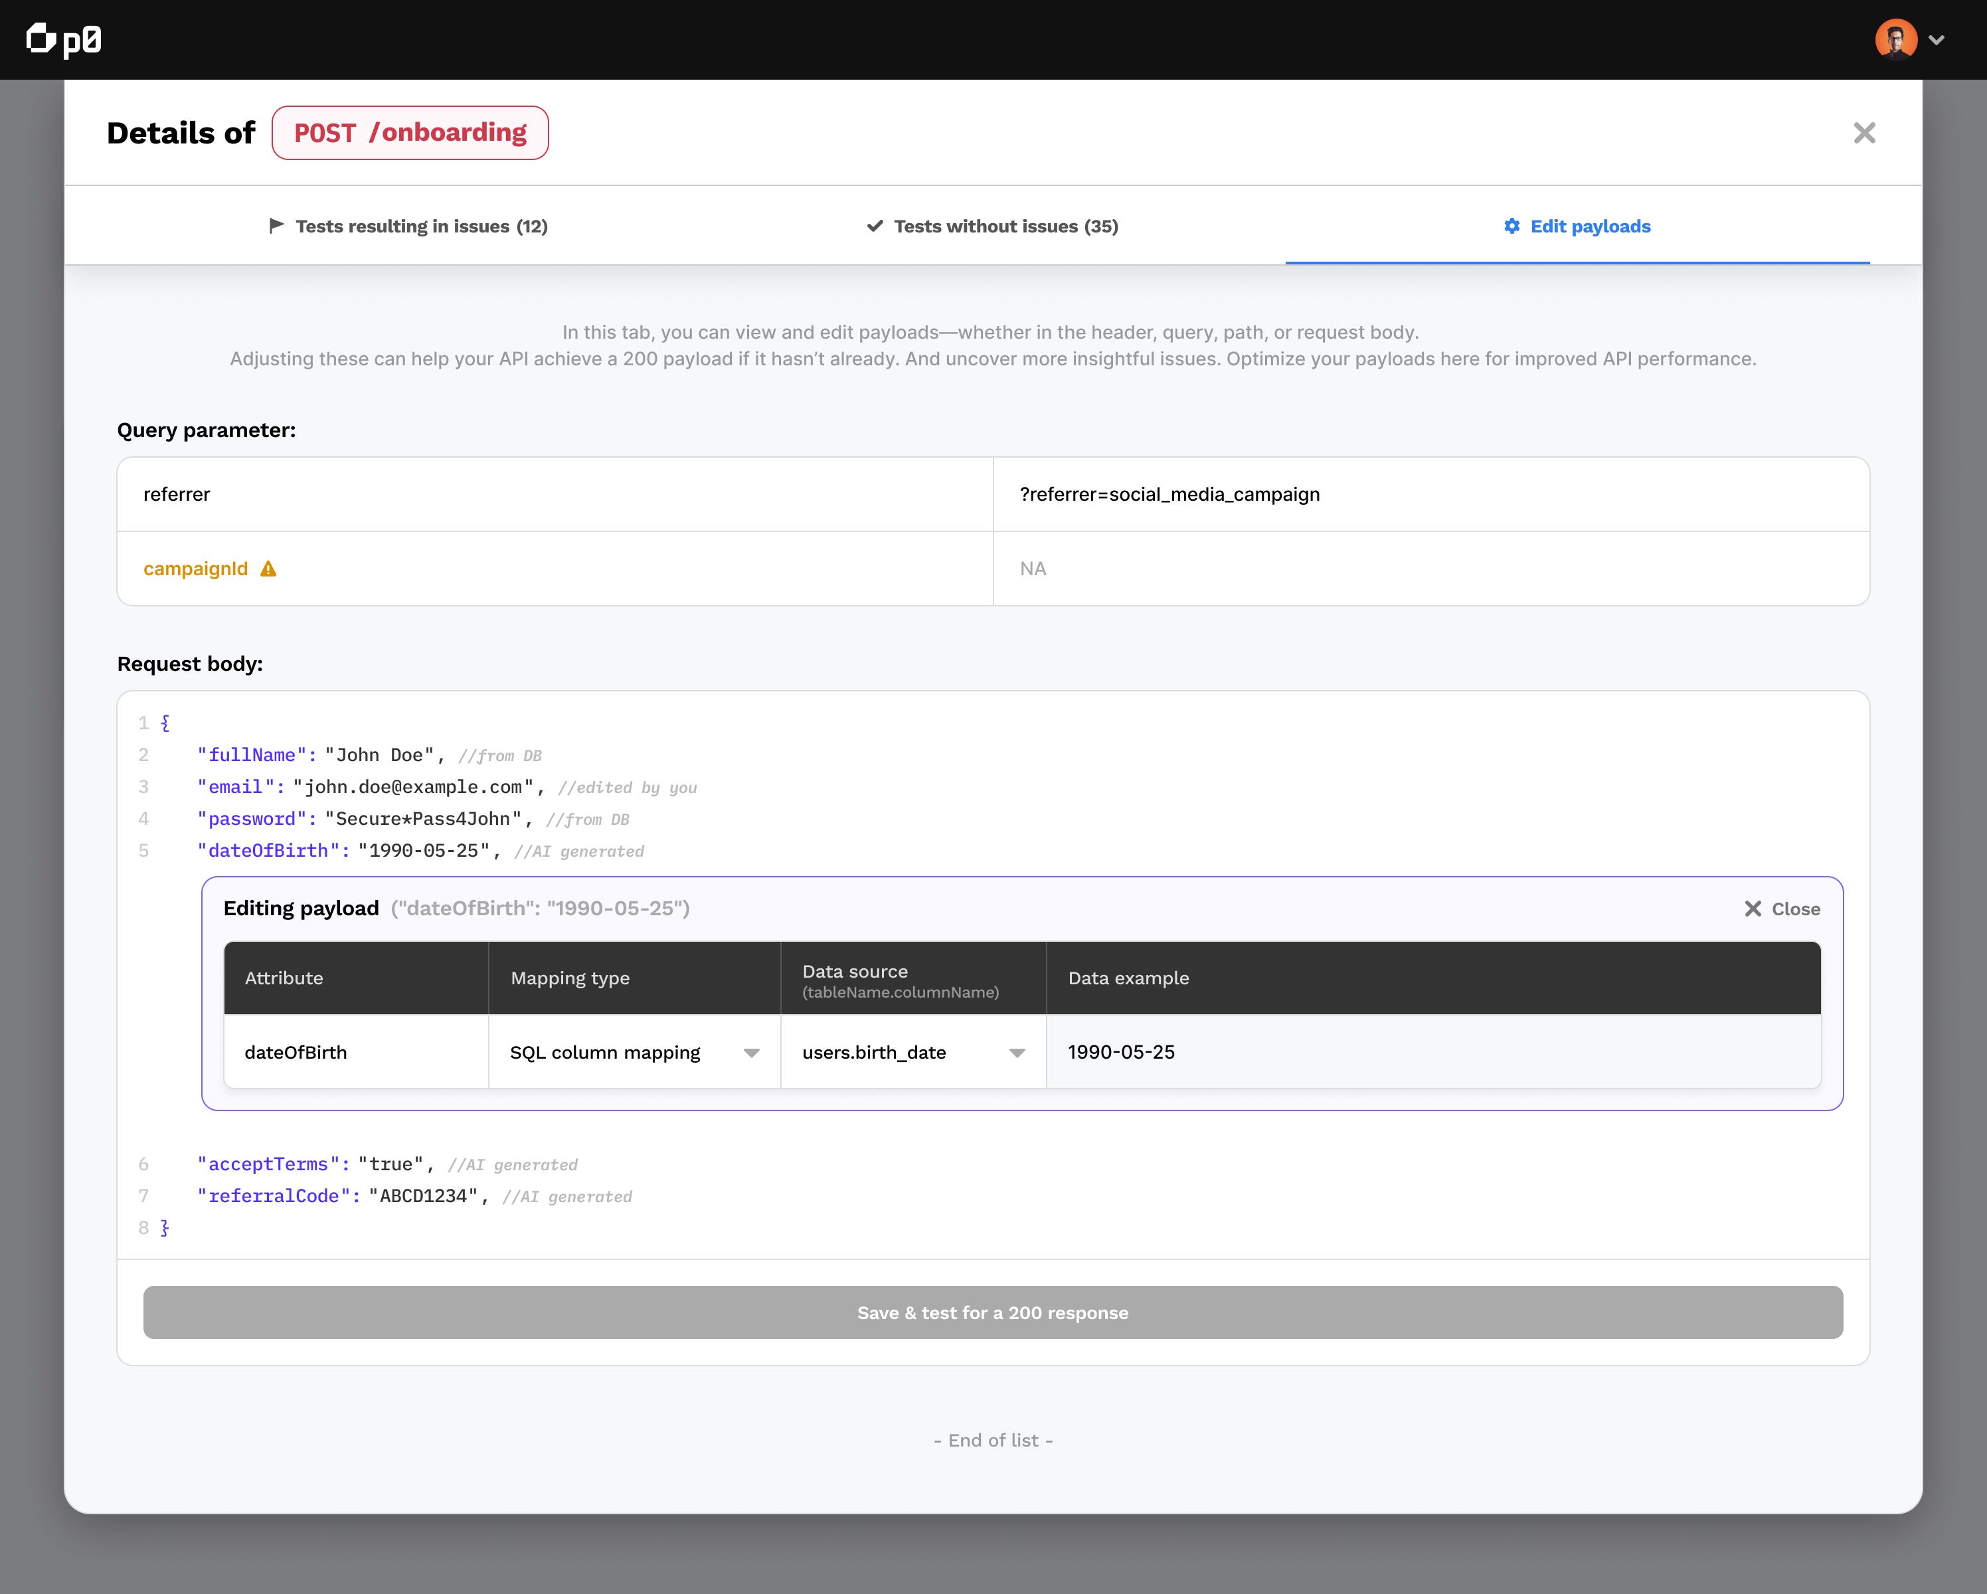
Task: Click the Request body: heading
Action: (x=190, y=664)
